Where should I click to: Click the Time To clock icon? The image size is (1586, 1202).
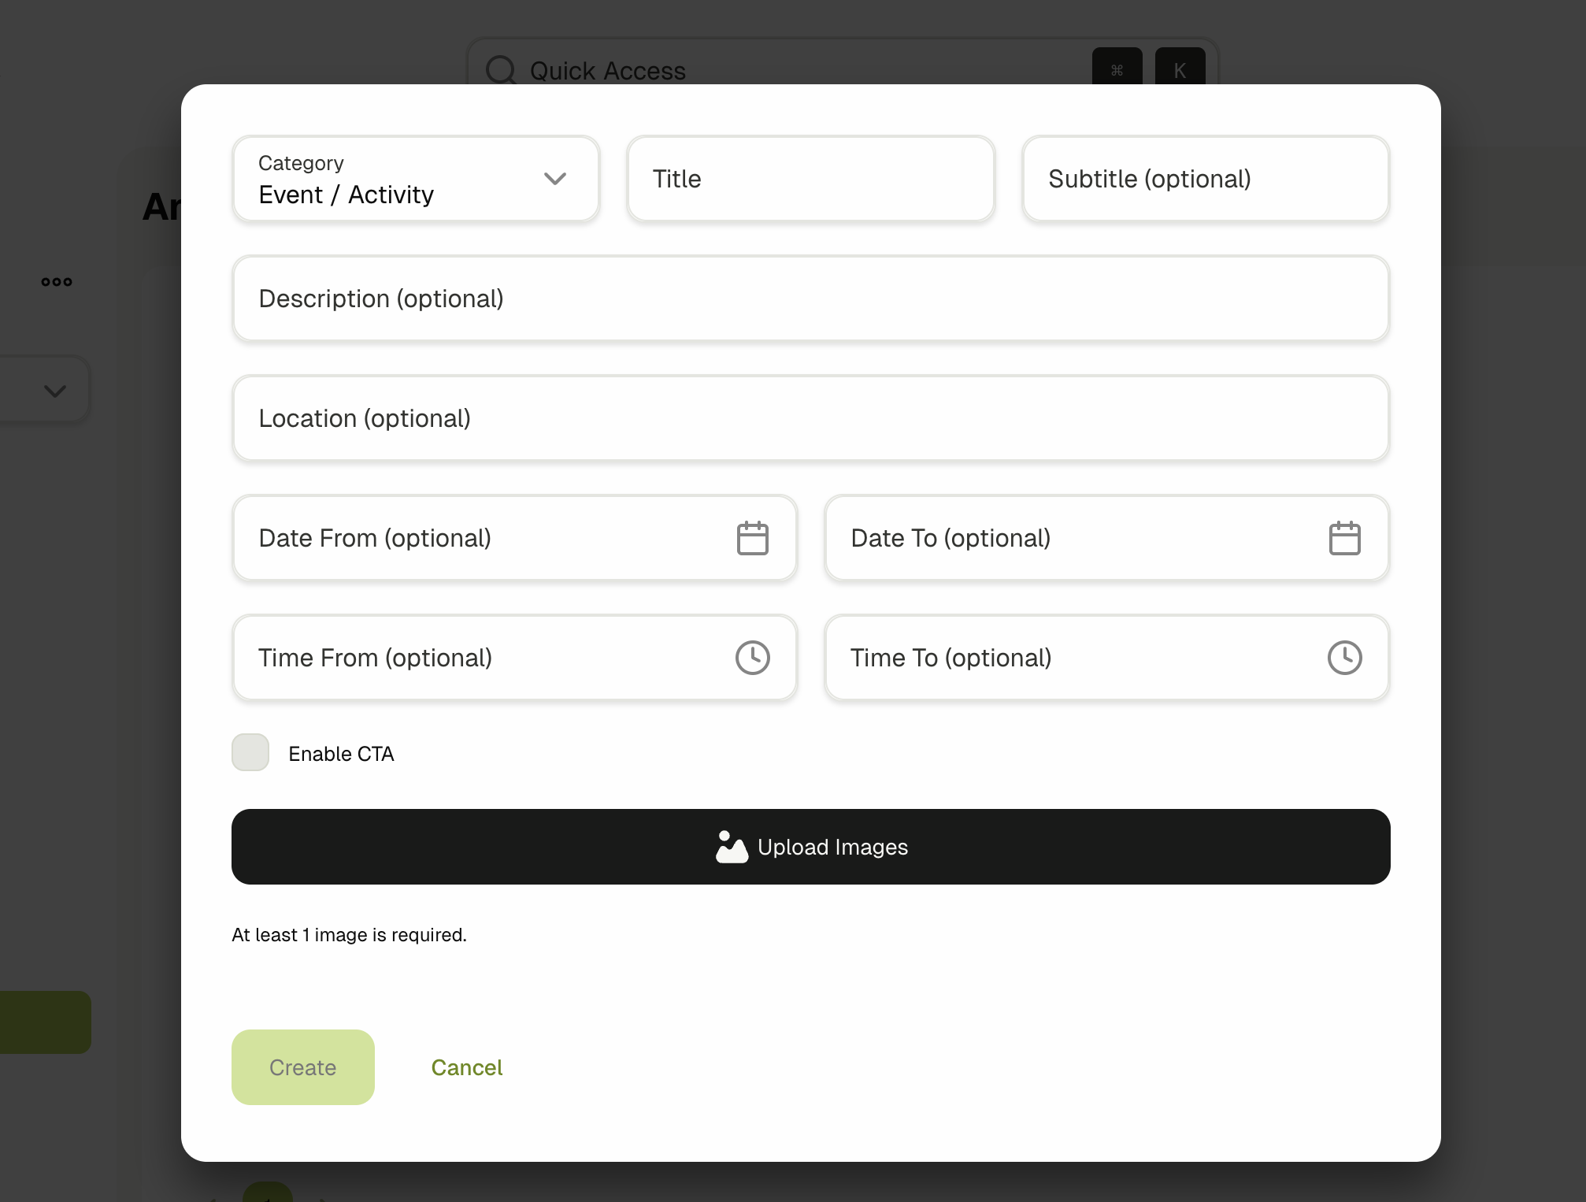point(1344,658)
